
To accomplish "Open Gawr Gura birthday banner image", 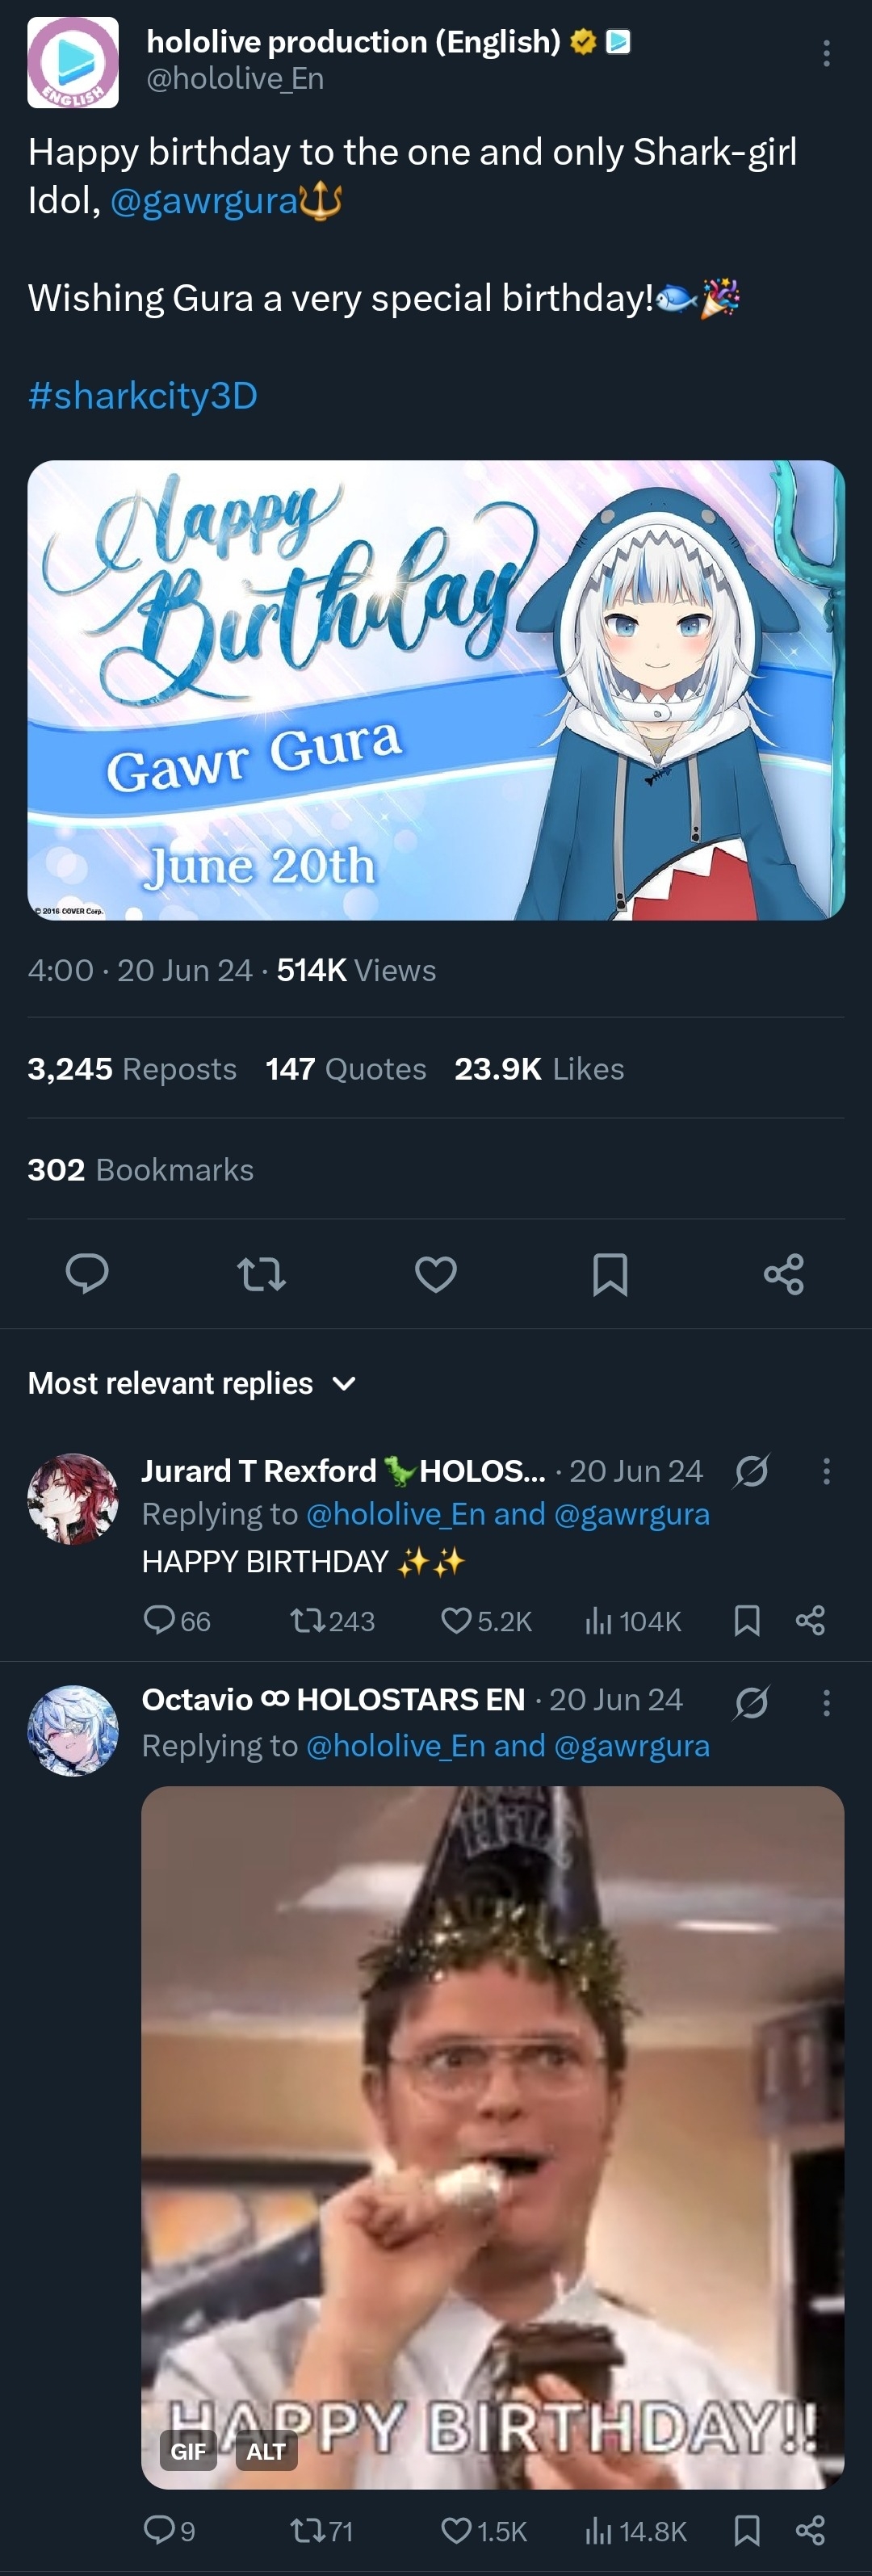I will (436, 690).
